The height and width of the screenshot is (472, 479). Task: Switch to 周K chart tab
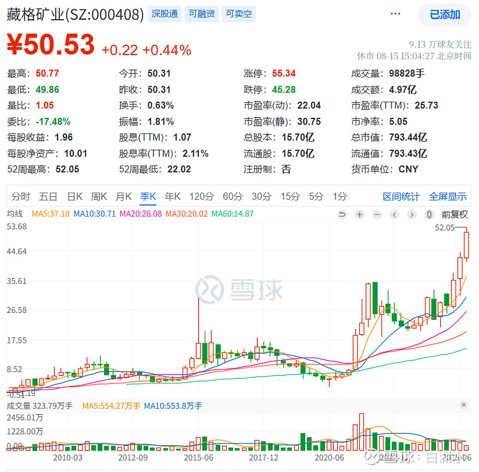pos(99,196)
